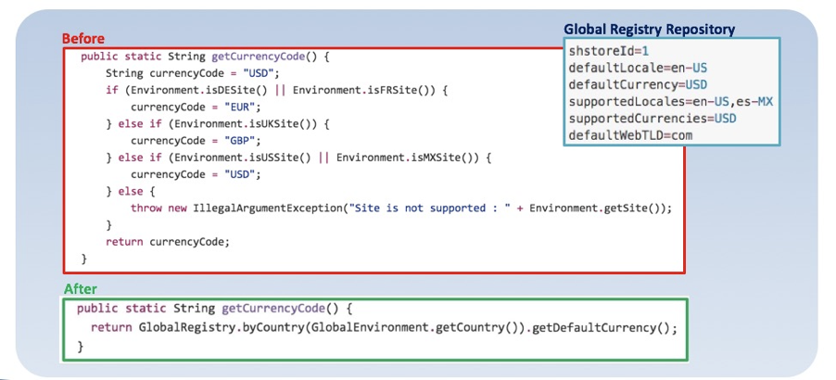Click the isDESite or isFRSite condition line
Viewport: 836px width, 380px height.
tap(277, 90)
